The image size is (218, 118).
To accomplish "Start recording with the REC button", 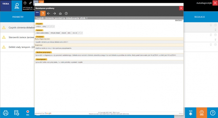I will tap(28, 112).
